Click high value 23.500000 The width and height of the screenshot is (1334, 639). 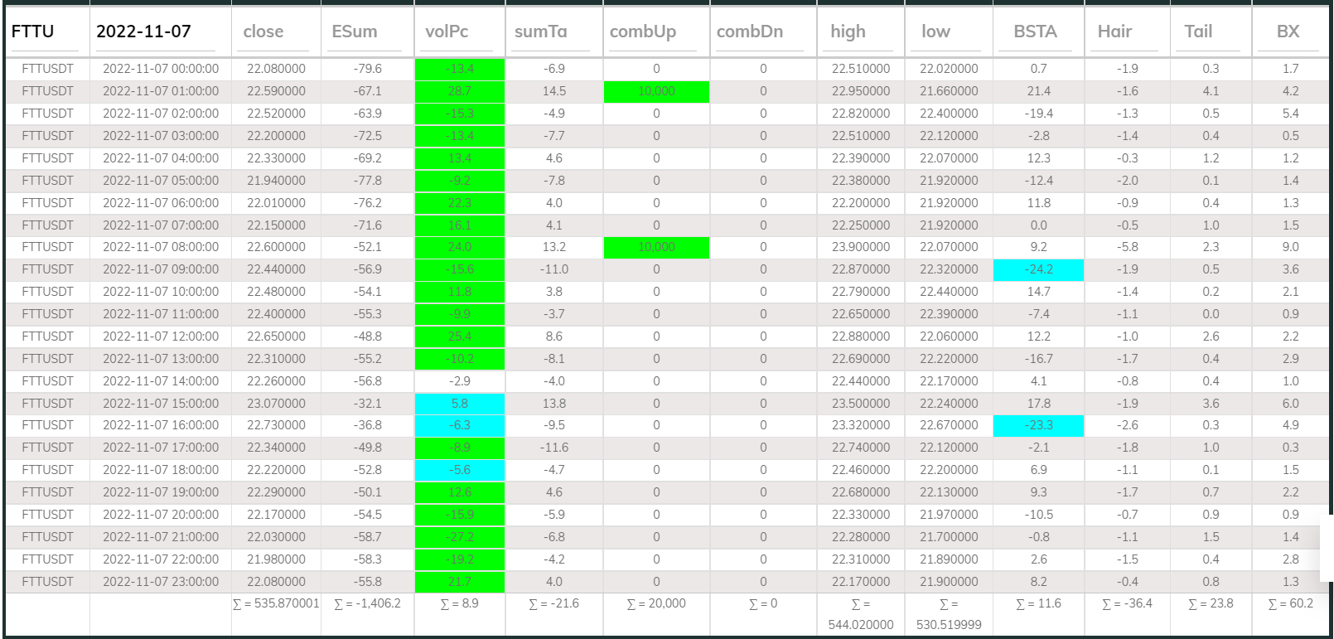861,404
